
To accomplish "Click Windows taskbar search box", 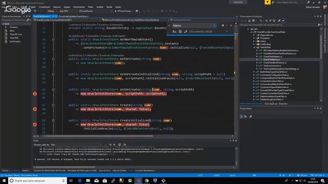I will click(x=37, y=180).
